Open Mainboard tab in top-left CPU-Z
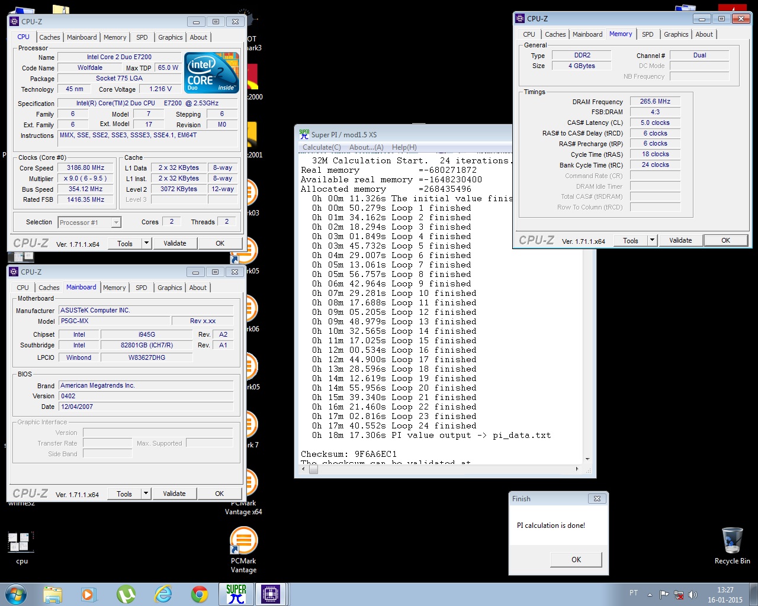This screenshot has height=606, width=758. click(82, 37)
